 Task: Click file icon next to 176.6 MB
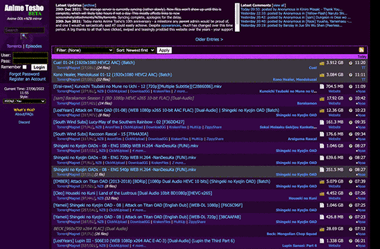[x=322, y=134]
